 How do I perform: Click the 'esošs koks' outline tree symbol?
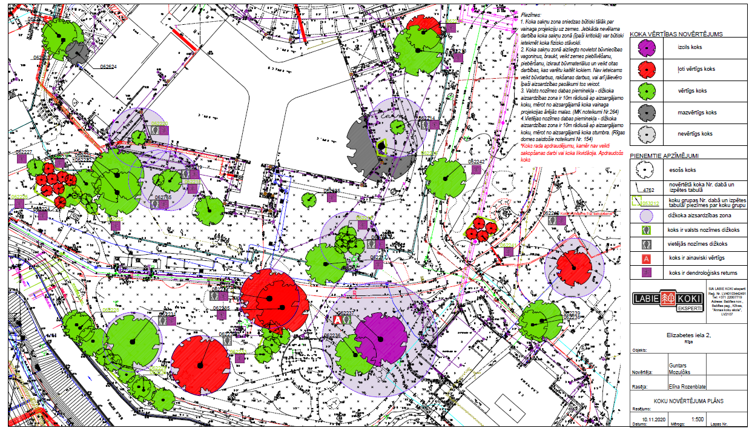pos(647,170)
